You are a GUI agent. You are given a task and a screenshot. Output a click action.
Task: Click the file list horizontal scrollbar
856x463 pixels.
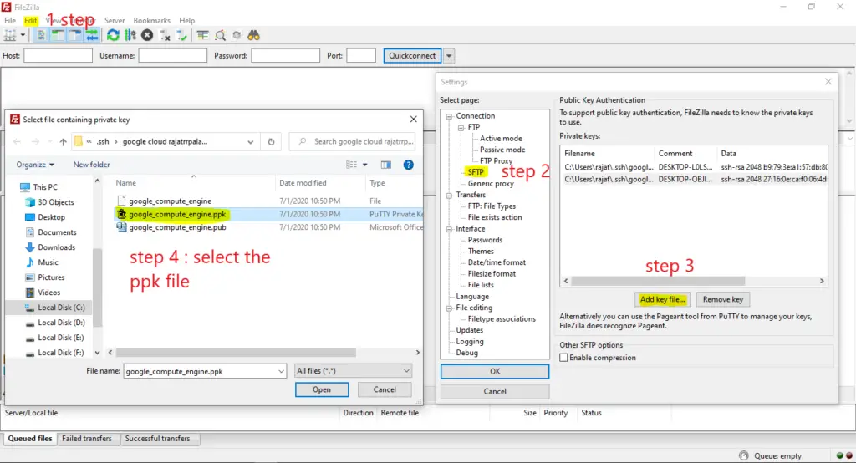pos(236,353)
